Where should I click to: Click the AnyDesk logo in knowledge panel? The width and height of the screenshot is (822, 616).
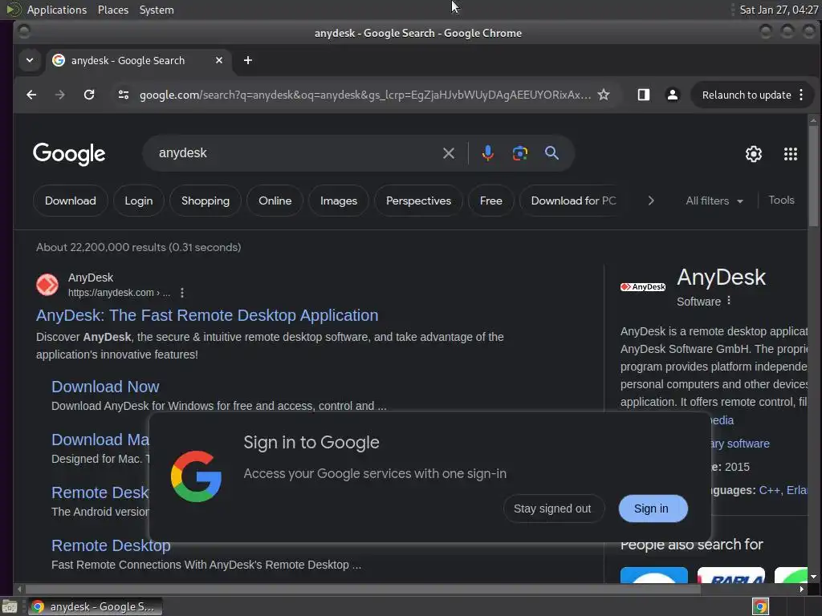[x=643, y=287]
